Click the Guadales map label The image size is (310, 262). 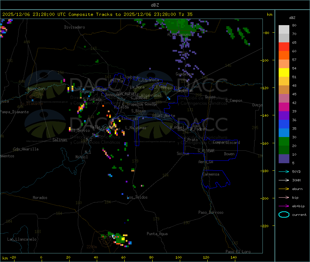point(184,74)
